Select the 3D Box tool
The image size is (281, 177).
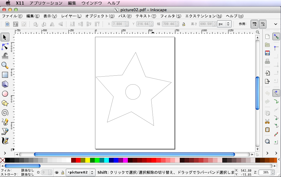point(5,84)
